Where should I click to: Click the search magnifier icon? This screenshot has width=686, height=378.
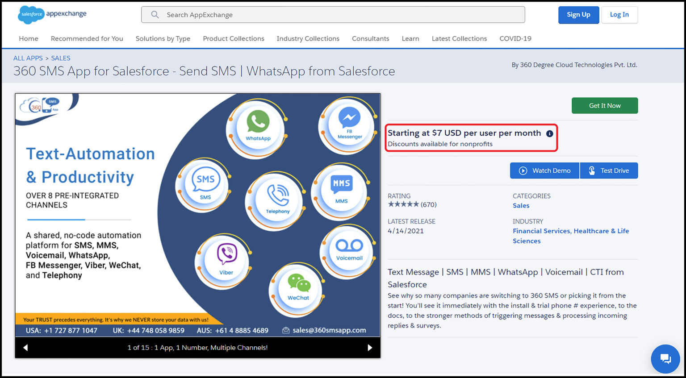tap(155, 15)
